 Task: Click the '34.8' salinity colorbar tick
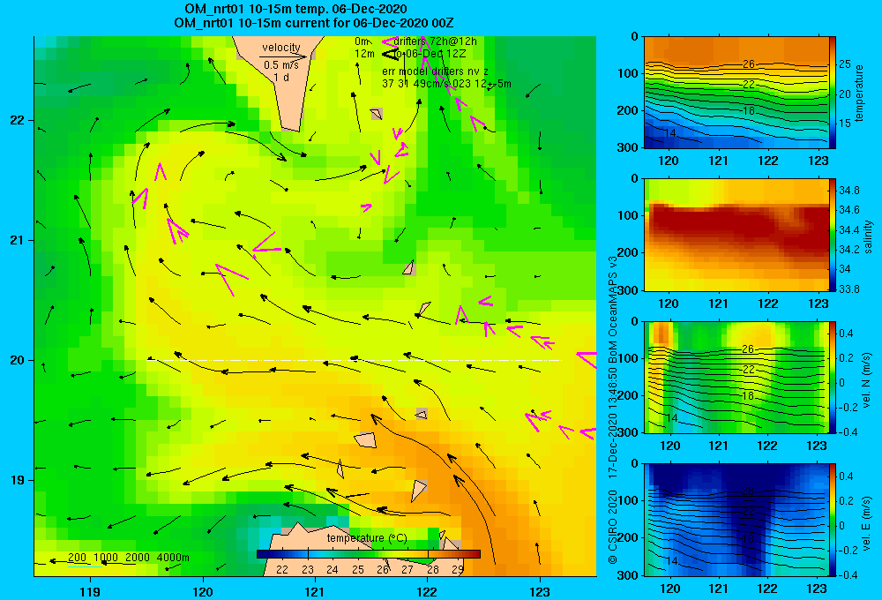[x=848, y=190]
